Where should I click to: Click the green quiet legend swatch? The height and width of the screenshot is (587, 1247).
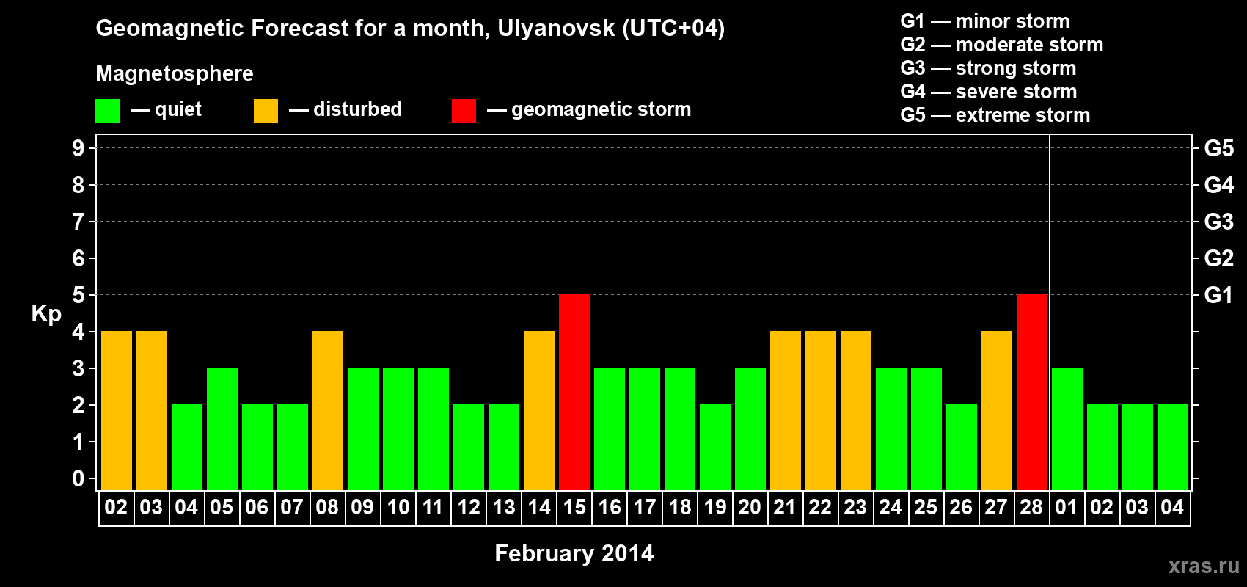(x=107, y=111)
